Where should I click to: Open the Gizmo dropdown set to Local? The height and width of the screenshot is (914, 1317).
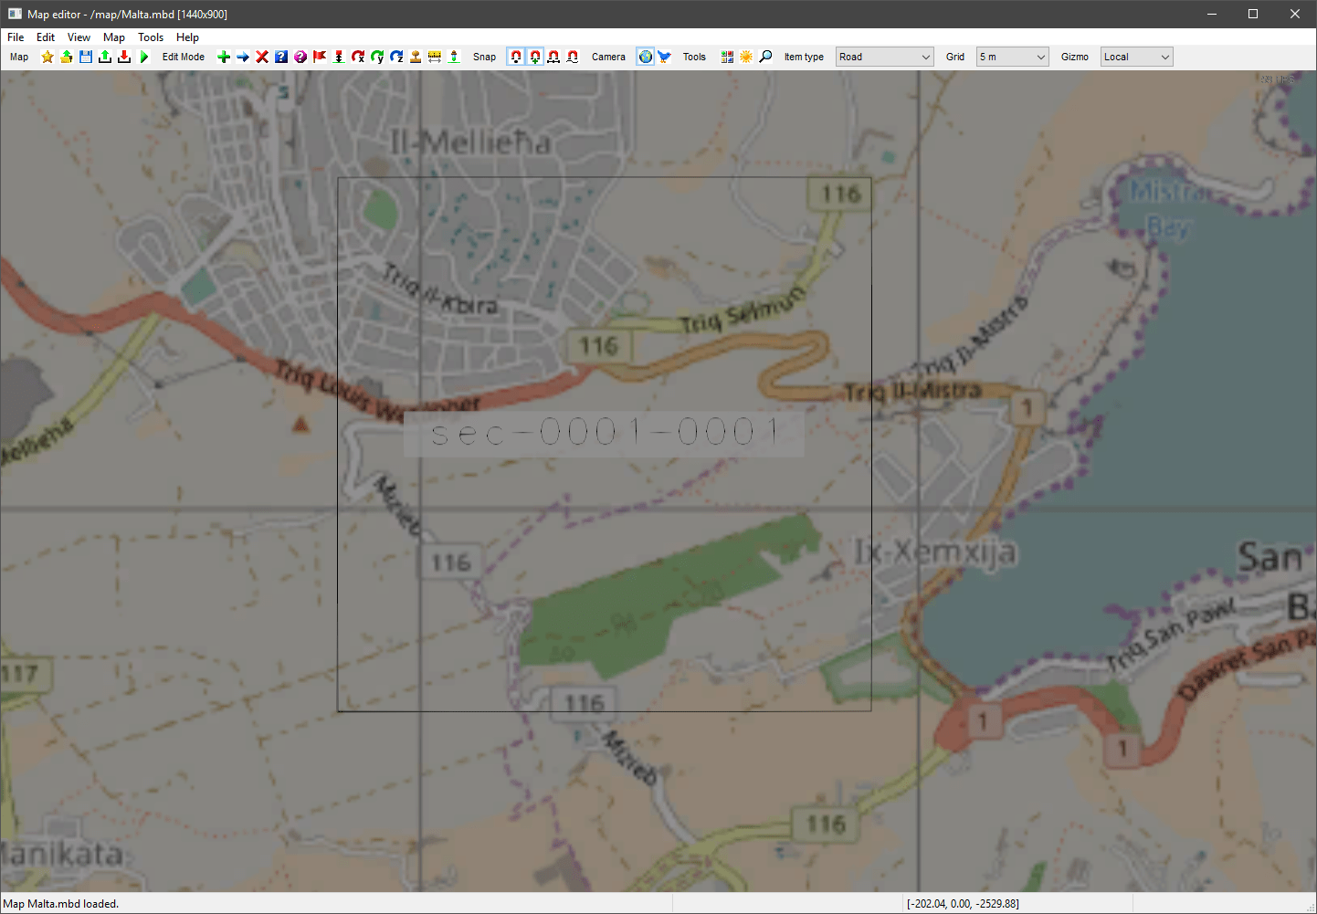click(x=1136, y=57)
